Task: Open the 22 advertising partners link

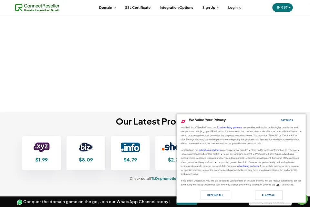Action: point(229,127)
